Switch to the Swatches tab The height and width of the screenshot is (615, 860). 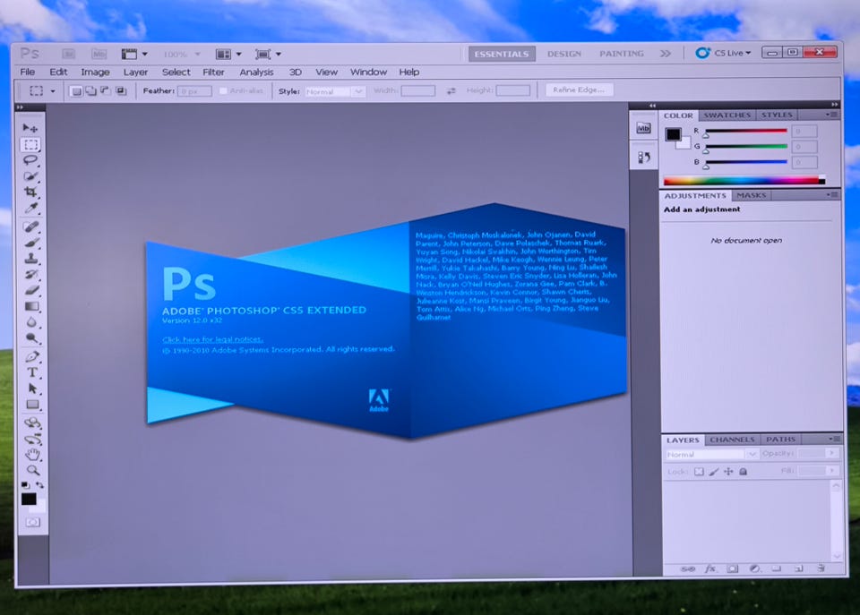(727, 115)
